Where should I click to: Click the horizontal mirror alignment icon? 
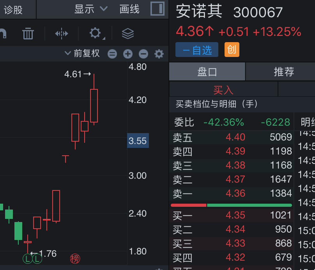[62, 34]
